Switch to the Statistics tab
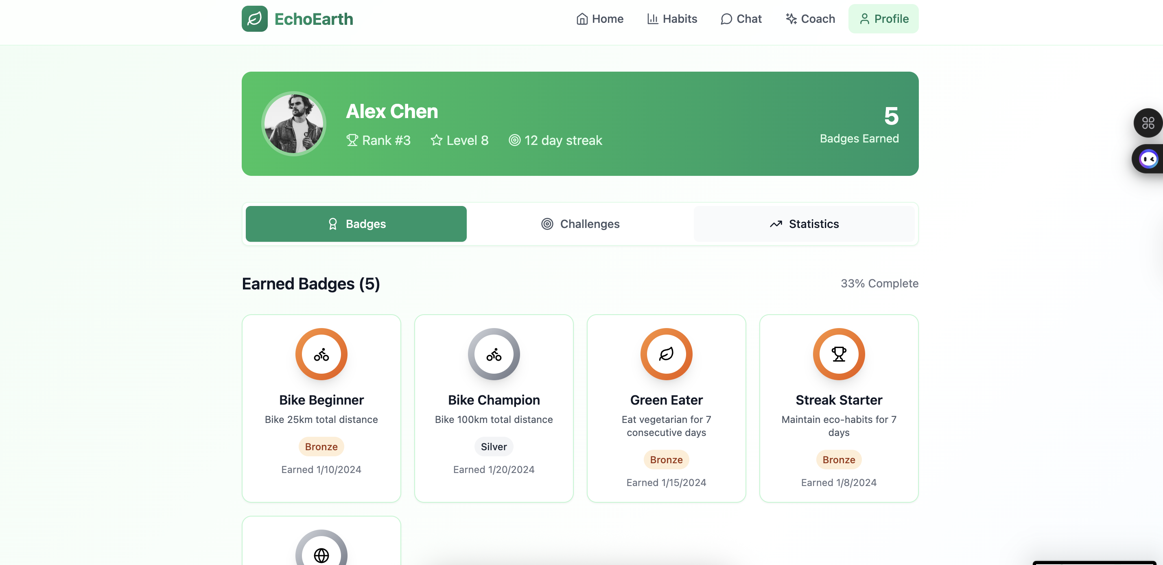The width and height of the screenshot is (1163, 565). pos(804,223)
